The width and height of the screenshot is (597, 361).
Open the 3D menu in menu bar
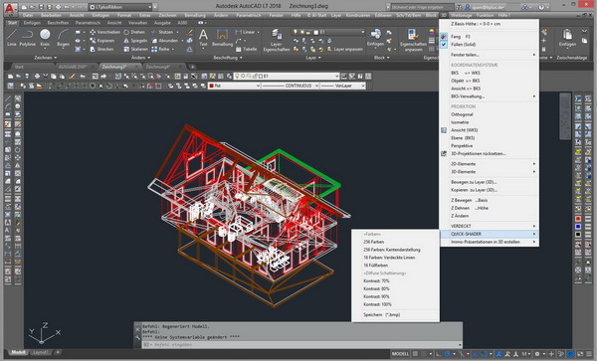pyautogui.click(x=443, y=15)
